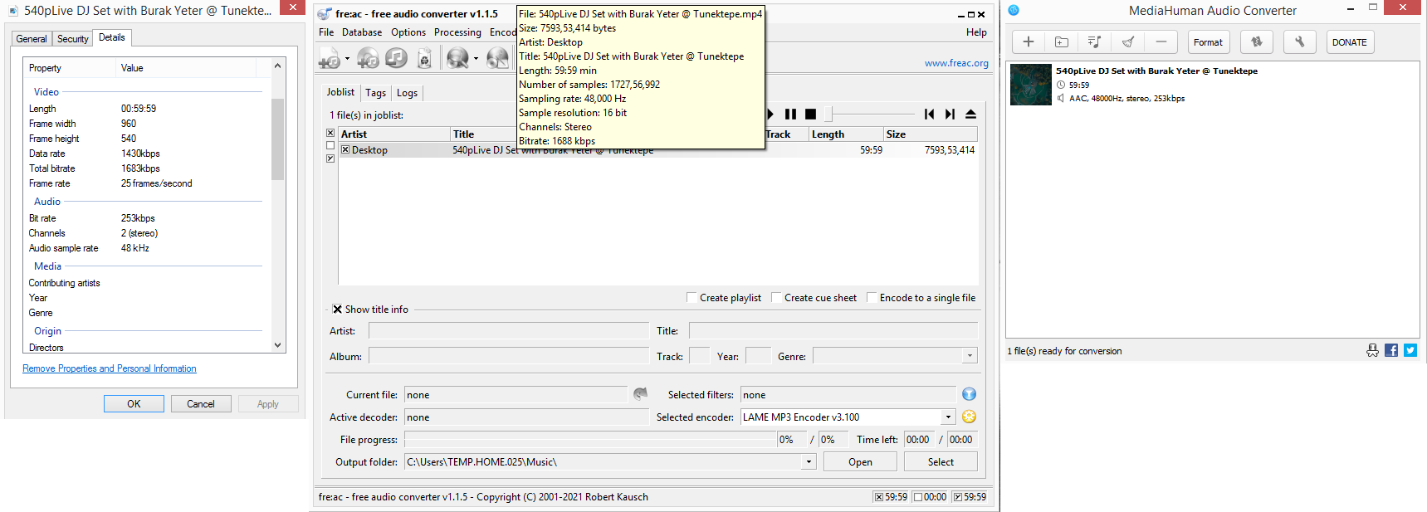Open dropdown arrow beside add audio files icon

point(347,59)
